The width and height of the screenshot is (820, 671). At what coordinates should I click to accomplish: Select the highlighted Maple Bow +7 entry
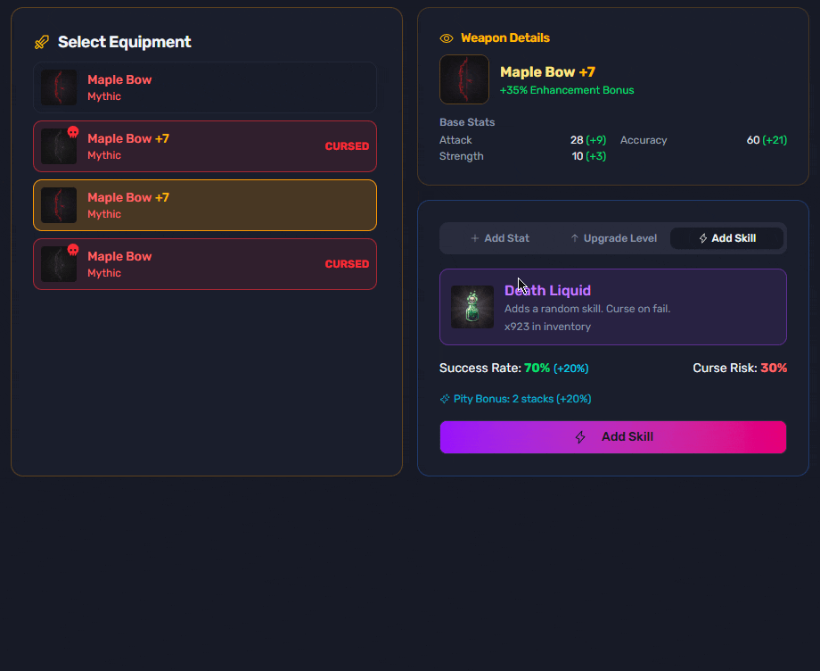coord(205,205)
